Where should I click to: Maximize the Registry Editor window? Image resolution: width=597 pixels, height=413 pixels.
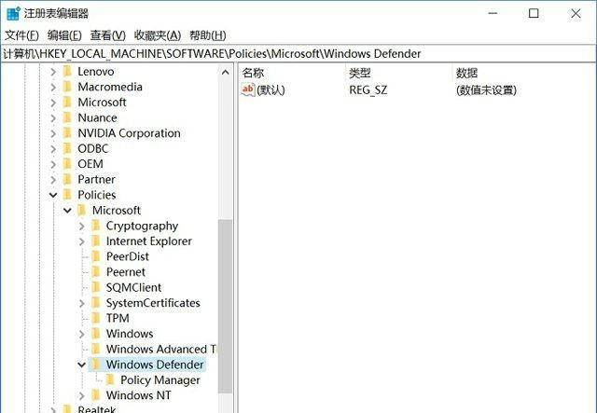click(534, 13)
